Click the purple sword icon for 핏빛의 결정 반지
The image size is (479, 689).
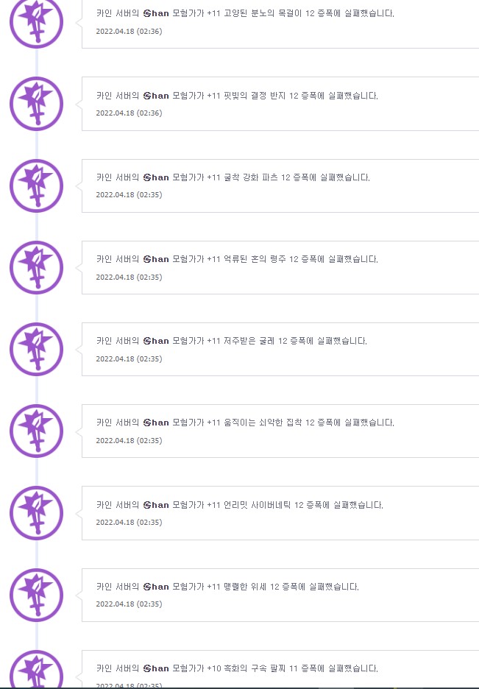coord(37,104)
